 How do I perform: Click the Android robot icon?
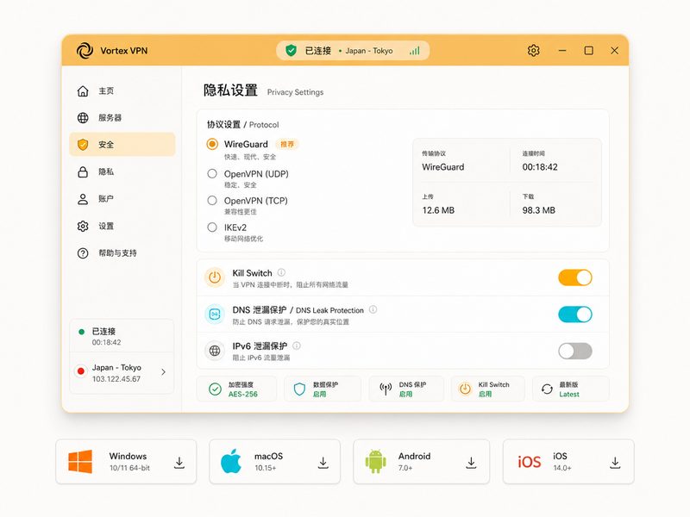click(375, 461)
